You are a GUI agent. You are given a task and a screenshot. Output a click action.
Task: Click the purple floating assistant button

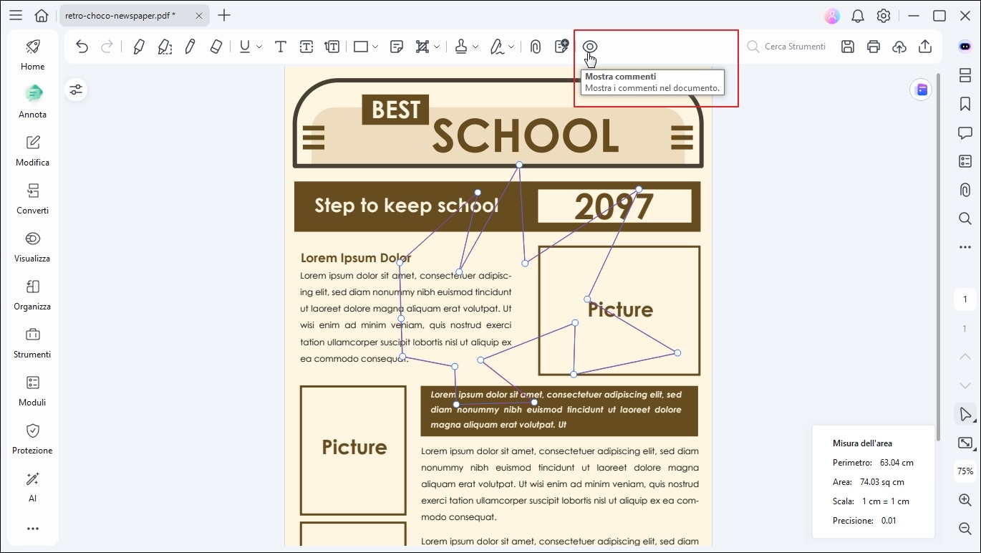pos(921,90)
